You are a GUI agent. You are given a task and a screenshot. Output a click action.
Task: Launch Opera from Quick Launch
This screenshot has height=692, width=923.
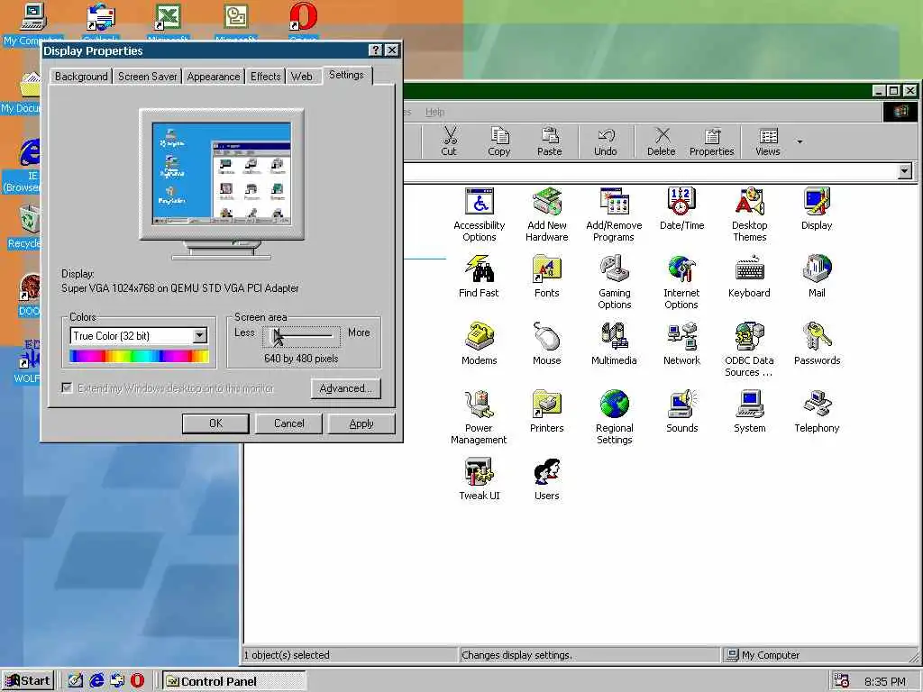point(137,681)
